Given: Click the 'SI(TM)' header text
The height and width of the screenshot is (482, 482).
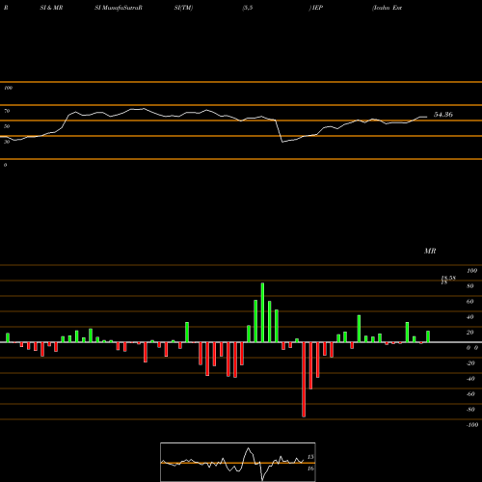Looking at the screenshot, I should (x=183, y=8).
